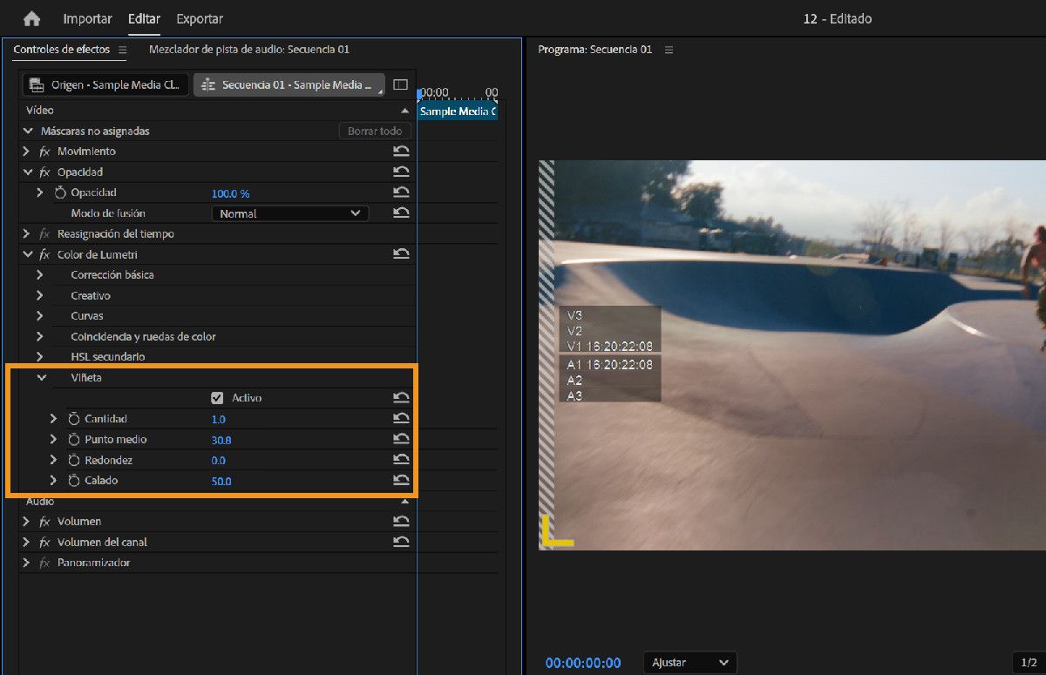This screenshot has height=675, width=1046.
Task: Click the Punto medio value 30.8
Action: click(221, 440)
